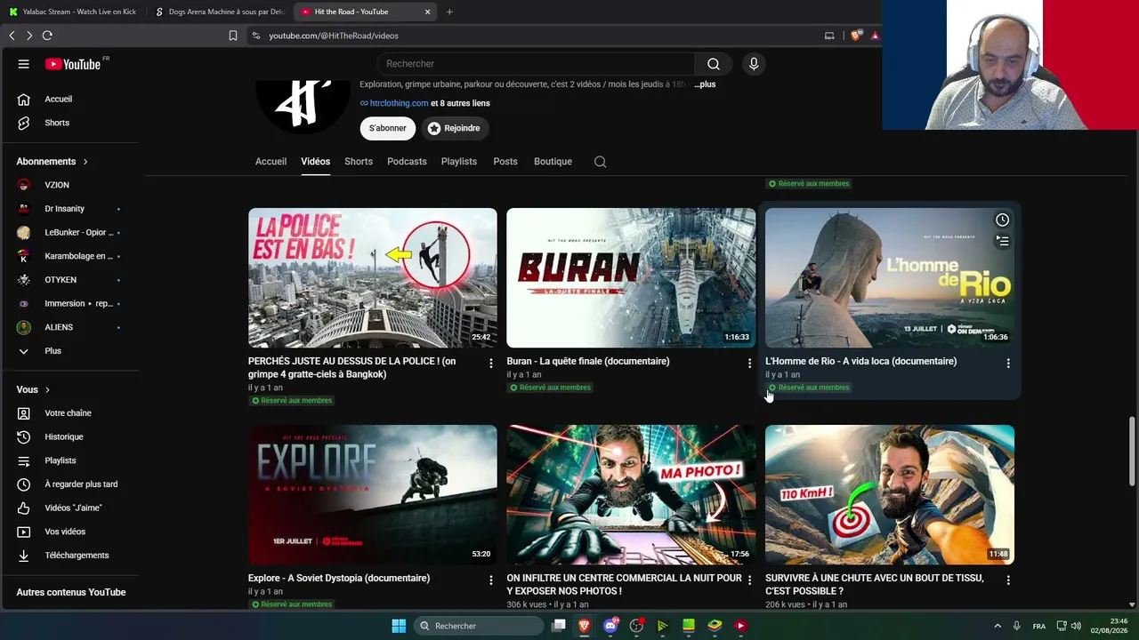Image resolution: width=1139 pixels, height=640 pixels.
Task: Select the Vidéos channel tab
Action: pos(315,162)
